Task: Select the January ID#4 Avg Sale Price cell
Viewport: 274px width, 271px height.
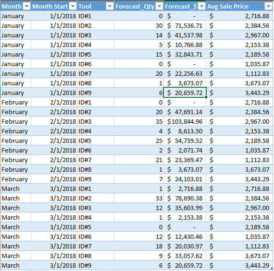Action: tap(239, 45)
